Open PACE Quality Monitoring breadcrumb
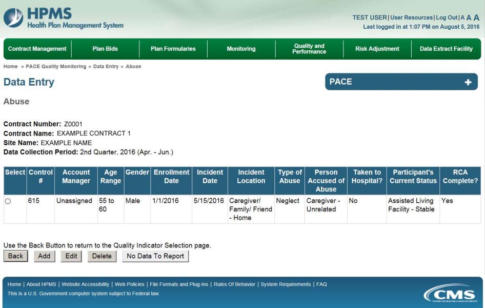 (56, 66)
